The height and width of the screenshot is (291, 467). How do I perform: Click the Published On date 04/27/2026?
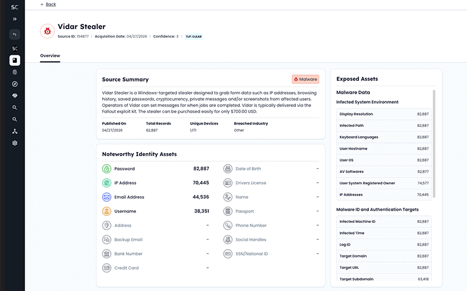pyautogui.click(x=112, y=130)
